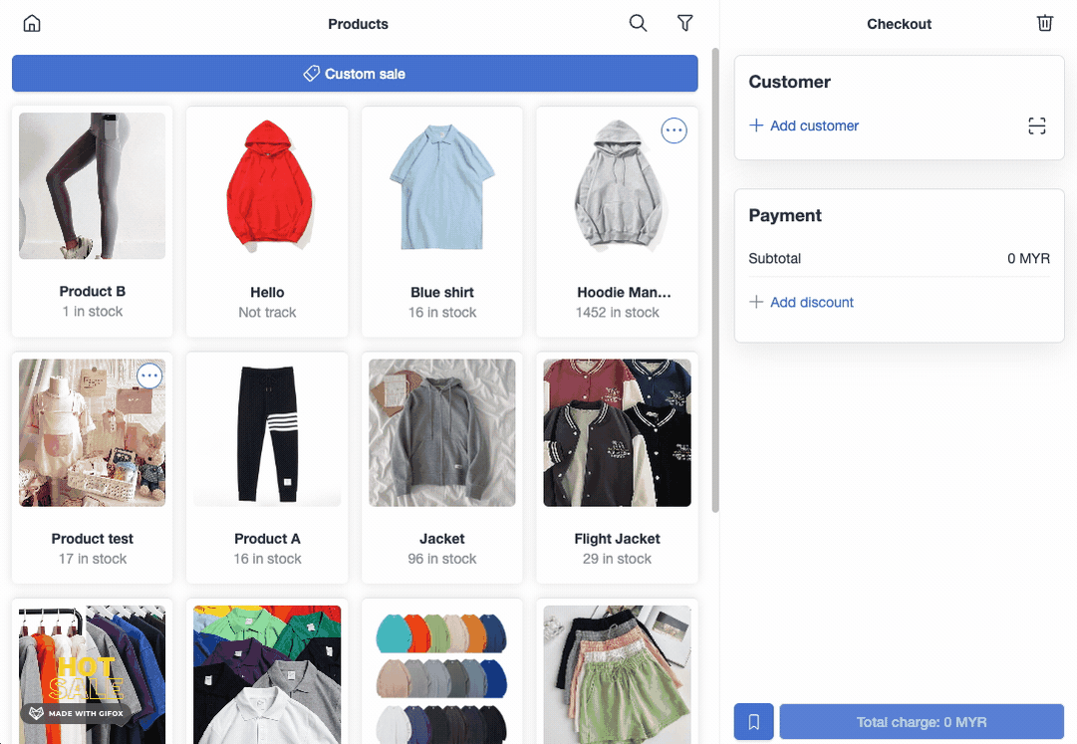Viewport: 1077px width, 744px height.
Task: Click the 'Product A' name text
Action: pyautogui.click(x=267, y=539)
